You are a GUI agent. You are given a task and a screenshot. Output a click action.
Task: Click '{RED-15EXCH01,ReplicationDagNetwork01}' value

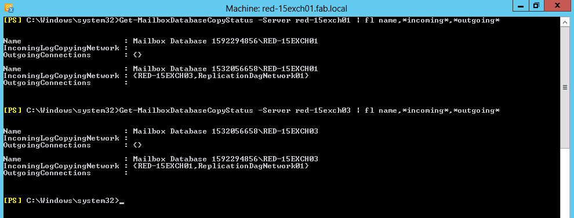click(x=221, y=166)
